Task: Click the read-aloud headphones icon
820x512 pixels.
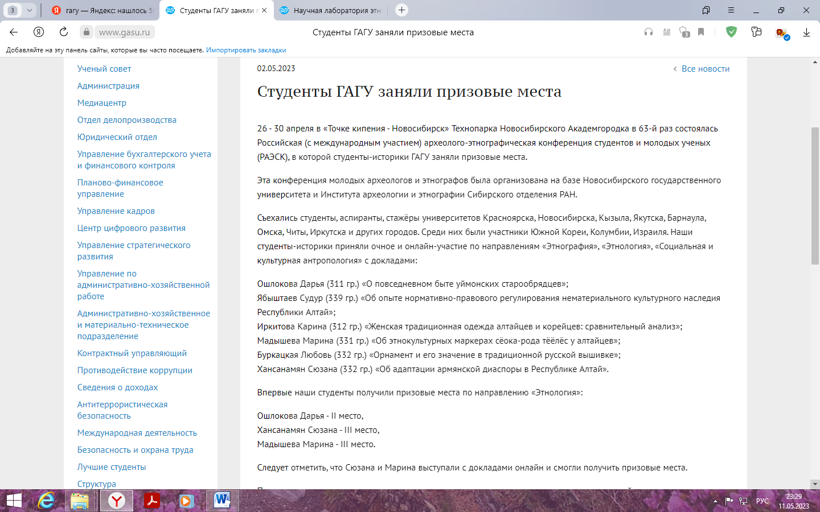Action: pos(648,32)
